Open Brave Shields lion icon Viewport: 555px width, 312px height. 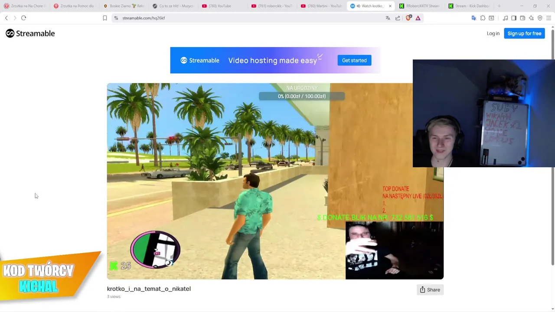click(408, 18)
